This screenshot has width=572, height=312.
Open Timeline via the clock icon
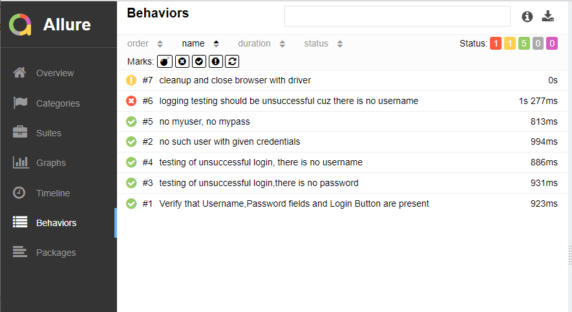click(20, 193)
